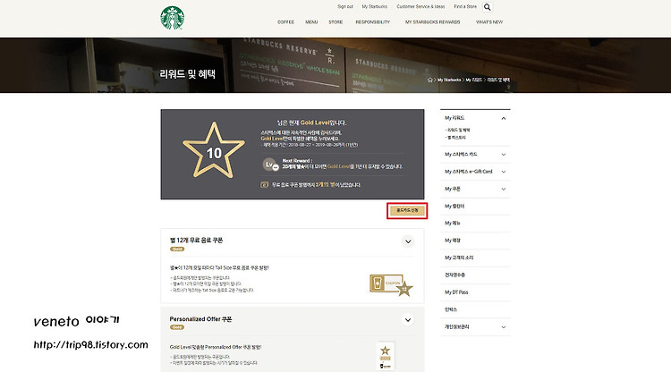Screen dimensions: 671x372
Task: Click the Lv level badge icon
Action: point(270,165)
